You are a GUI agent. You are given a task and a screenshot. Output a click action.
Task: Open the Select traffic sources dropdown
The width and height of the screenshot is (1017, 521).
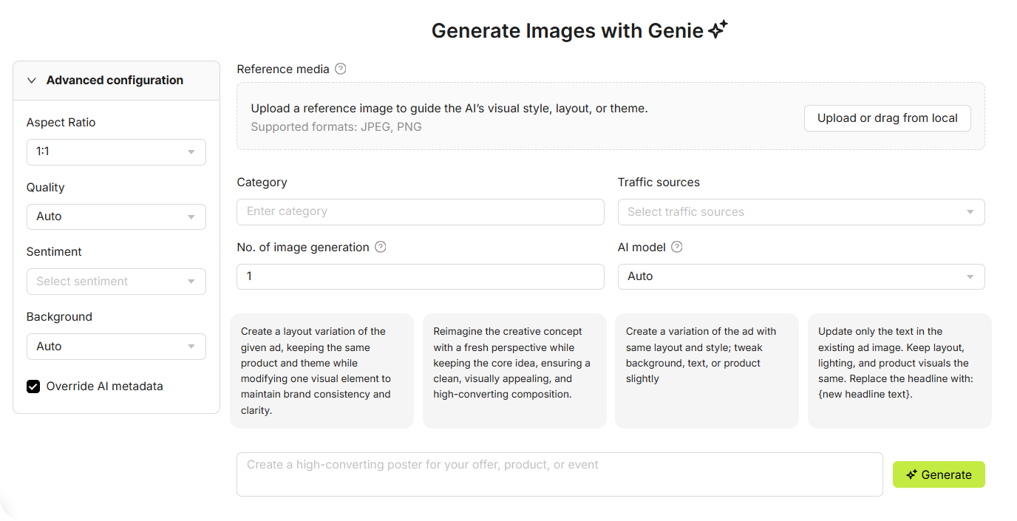(800, 212)
